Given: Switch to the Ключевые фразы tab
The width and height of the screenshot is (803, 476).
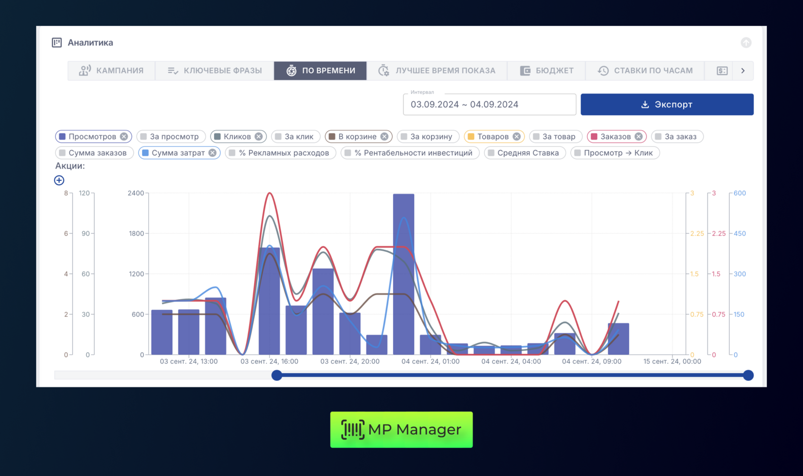Looking at the screenshot, I should [215, 71].
